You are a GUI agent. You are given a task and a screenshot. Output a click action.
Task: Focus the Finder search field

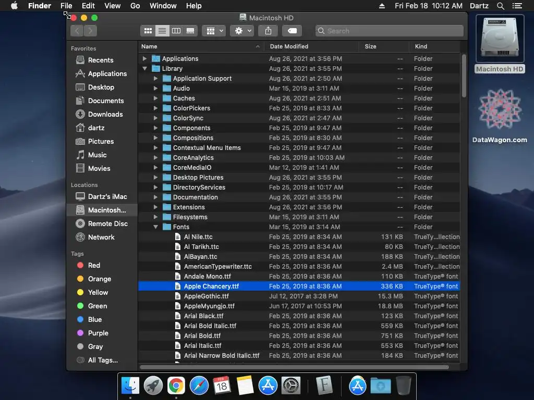[x=389, y=31]
